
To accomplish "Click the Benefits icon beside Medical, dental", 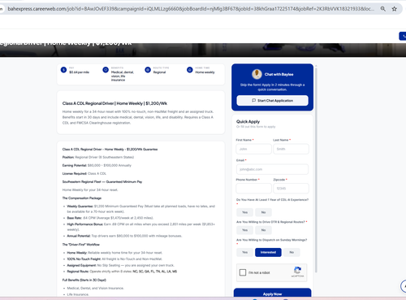I will [106, 70].
